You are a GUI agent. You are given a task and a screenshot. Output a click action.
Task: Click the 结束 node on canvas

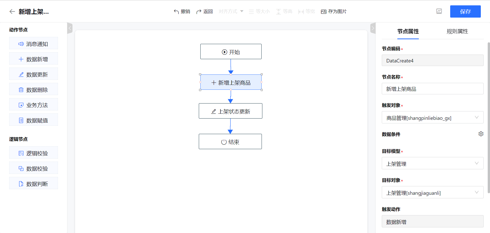(230, 141)
